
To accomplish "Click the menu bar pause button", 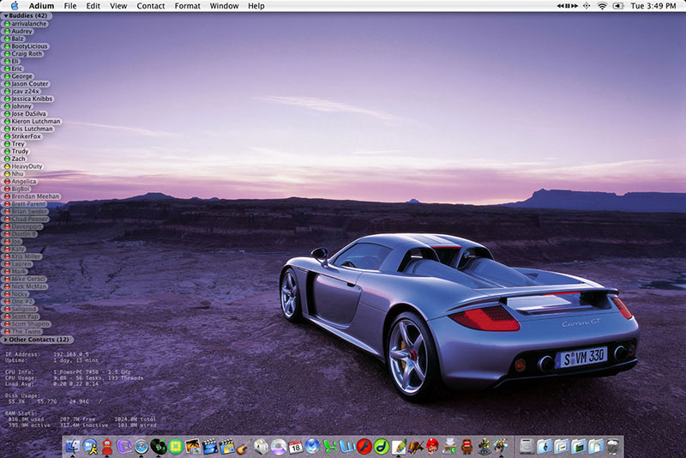I will point(567,6).
